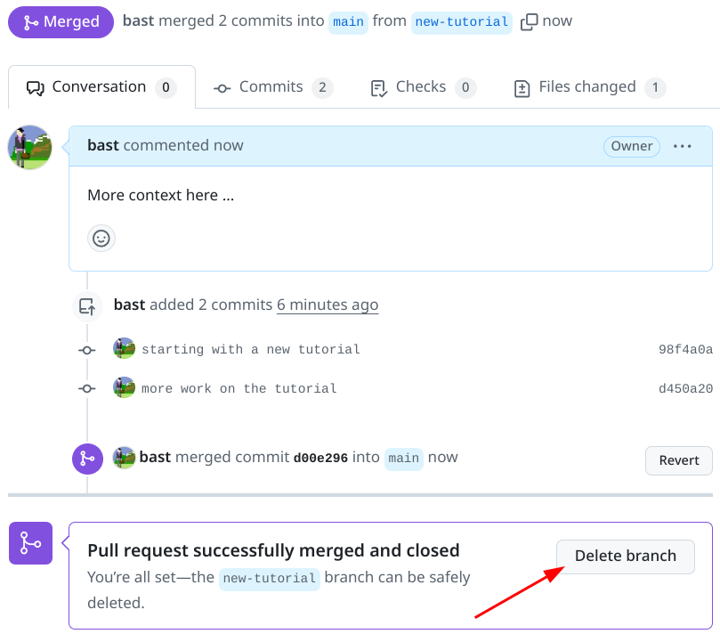Delete the new-tutorial branch
This screenshot has width=720, height=642.
pyautogui.click(x=625, y=556)
